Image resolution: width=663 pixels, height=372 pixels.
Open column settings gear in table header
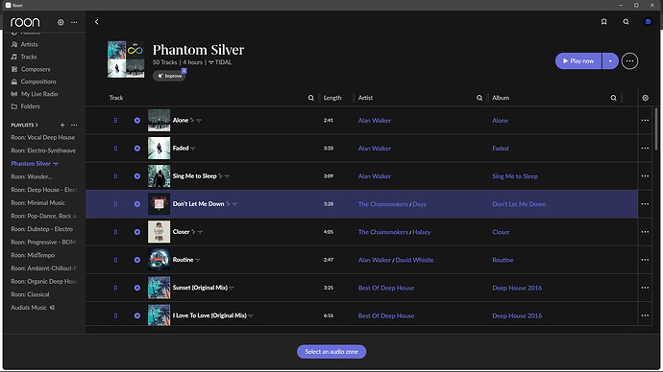coord(646,98)
